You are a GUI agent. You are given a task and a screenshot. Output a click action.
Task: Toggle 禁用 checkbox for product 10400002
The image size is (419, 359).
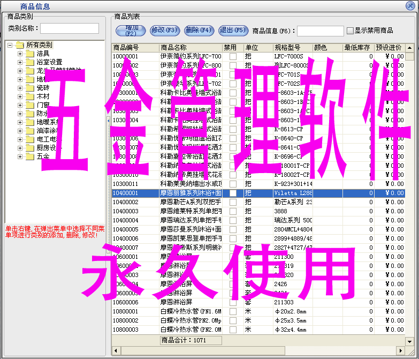point(233,202)
